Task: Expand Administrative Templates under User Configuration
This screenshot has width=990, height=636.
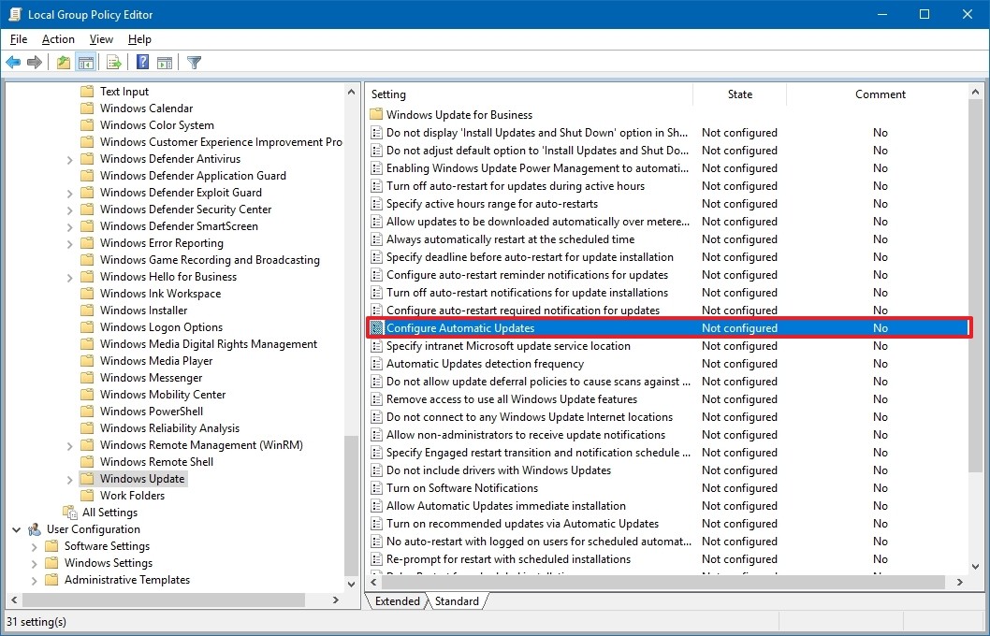Action: pos(35,581)
